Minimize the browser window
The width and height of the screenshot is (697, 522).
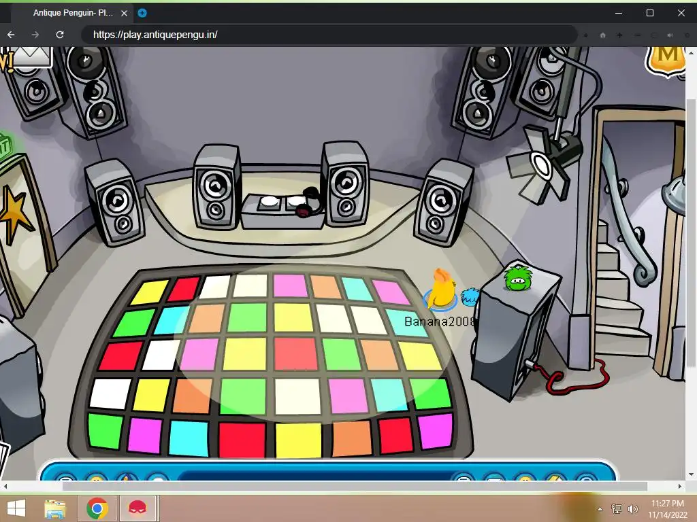(618, 13)
